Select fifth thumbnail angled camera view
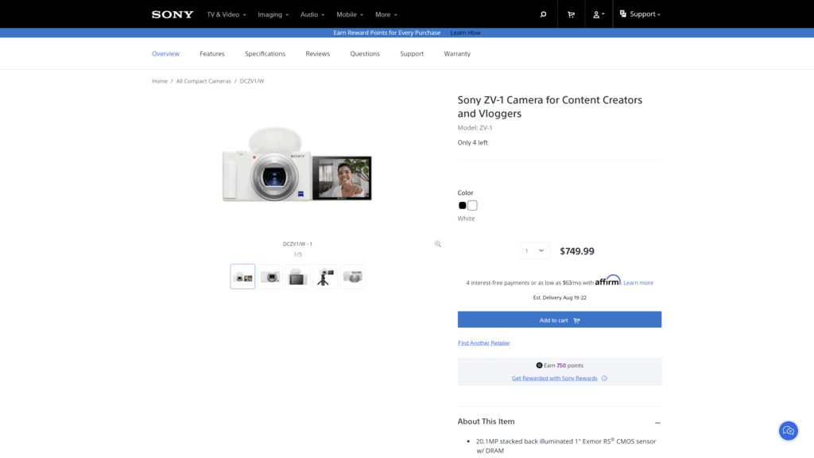The image size is (814, 458). coord(353,276)
